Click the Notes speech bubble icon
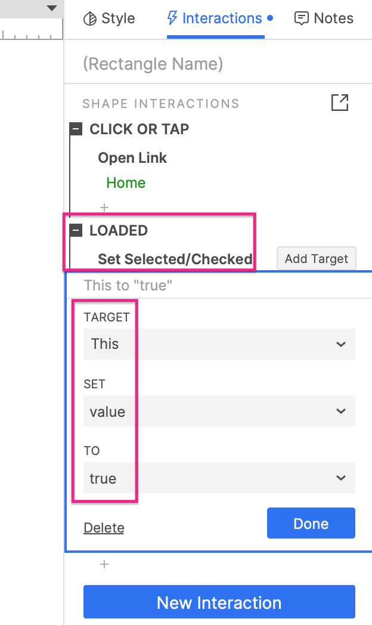372x625 pixels. pos(302,18)
